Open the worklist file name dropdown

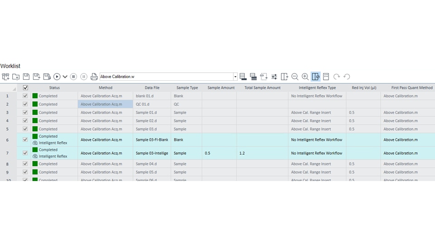pyautogui.click(x=235, y=77)
